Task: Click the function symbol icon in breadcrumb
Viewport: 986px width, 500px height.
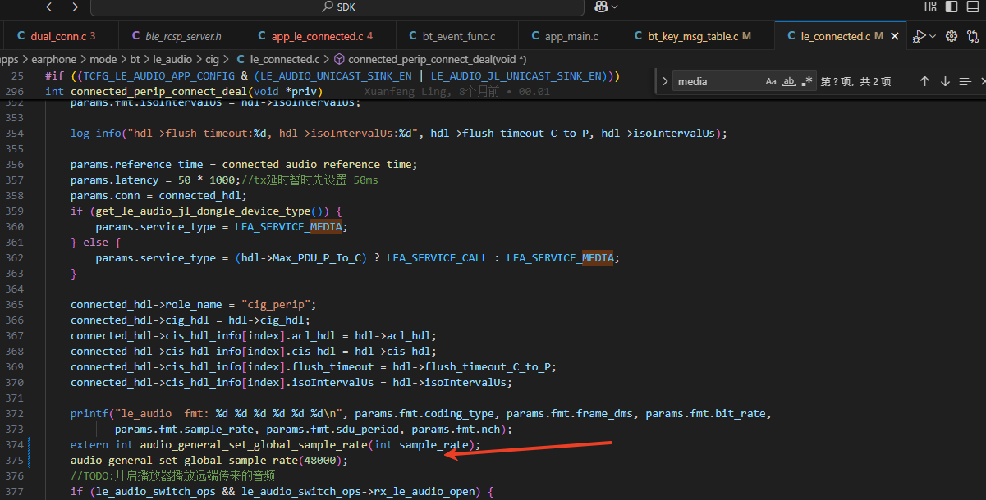Action: pos(339,59)
